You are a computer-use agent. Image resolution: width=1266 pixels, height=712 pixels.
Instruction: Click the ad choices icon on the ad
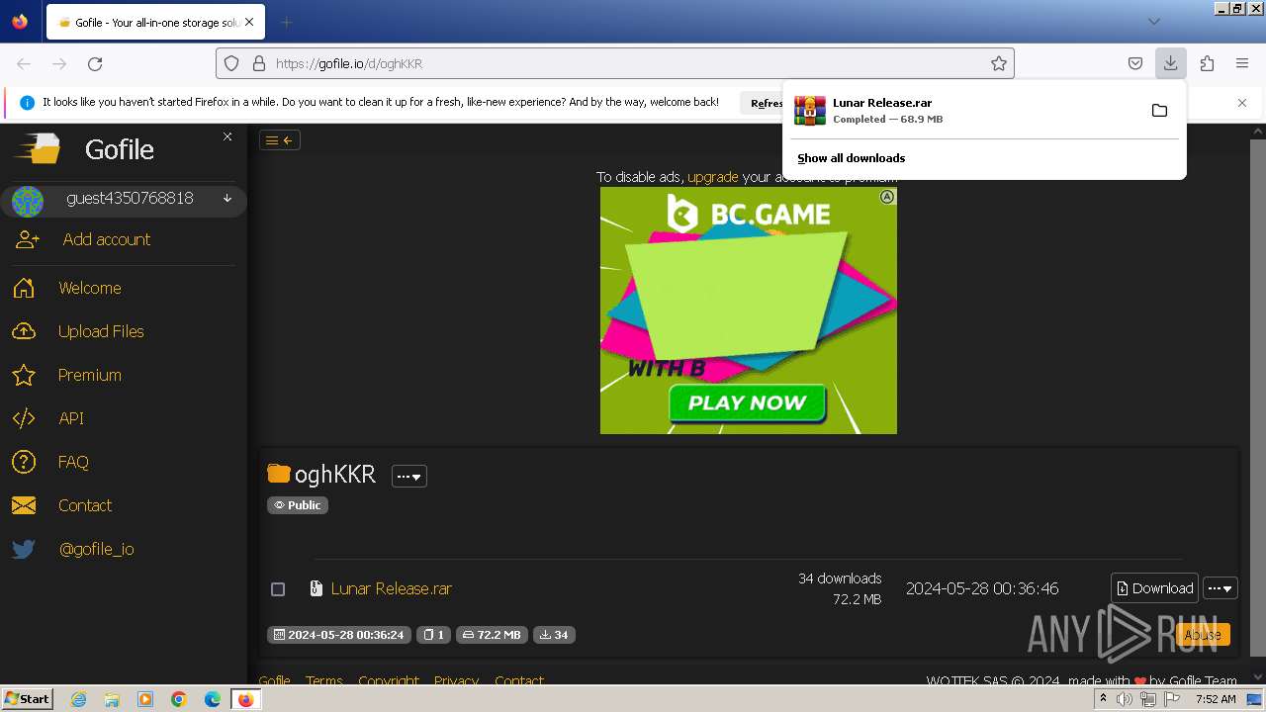[x=887, y=197]
